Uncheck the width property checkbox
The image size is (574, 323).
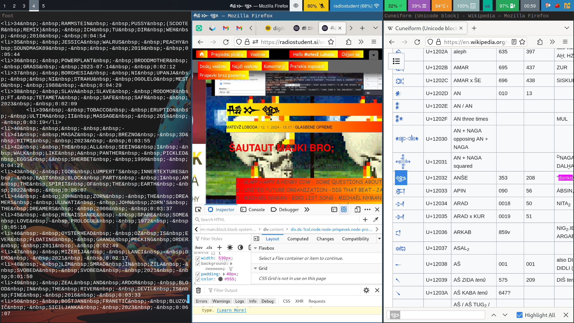[x=198, y=258]
